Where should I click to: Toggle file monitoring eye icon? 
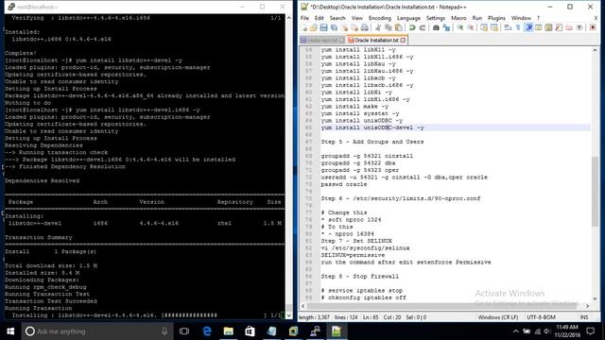click(x=579, y=27)
